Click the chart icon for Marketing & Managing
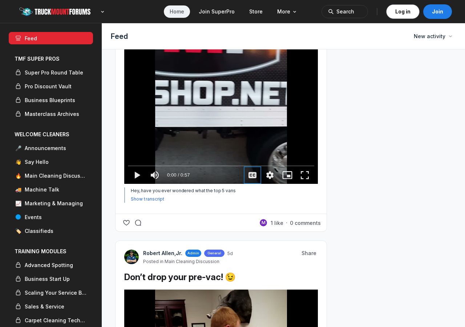Image resolution: width=465 pixels, height=327 pixels. [18, 203]
